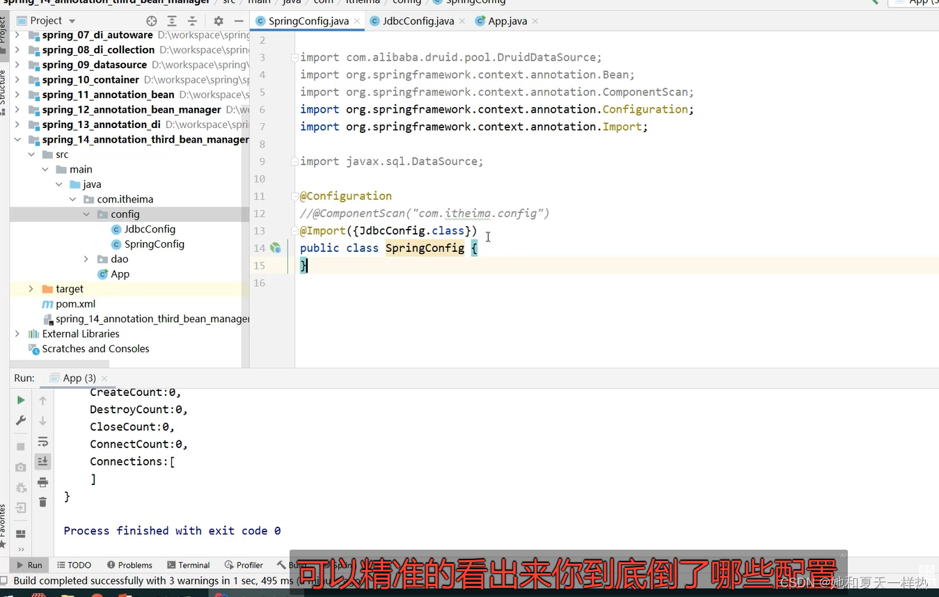Close the App.java tab
The image size is (939, 597).
pyautogui.click(x=535, y=22)
